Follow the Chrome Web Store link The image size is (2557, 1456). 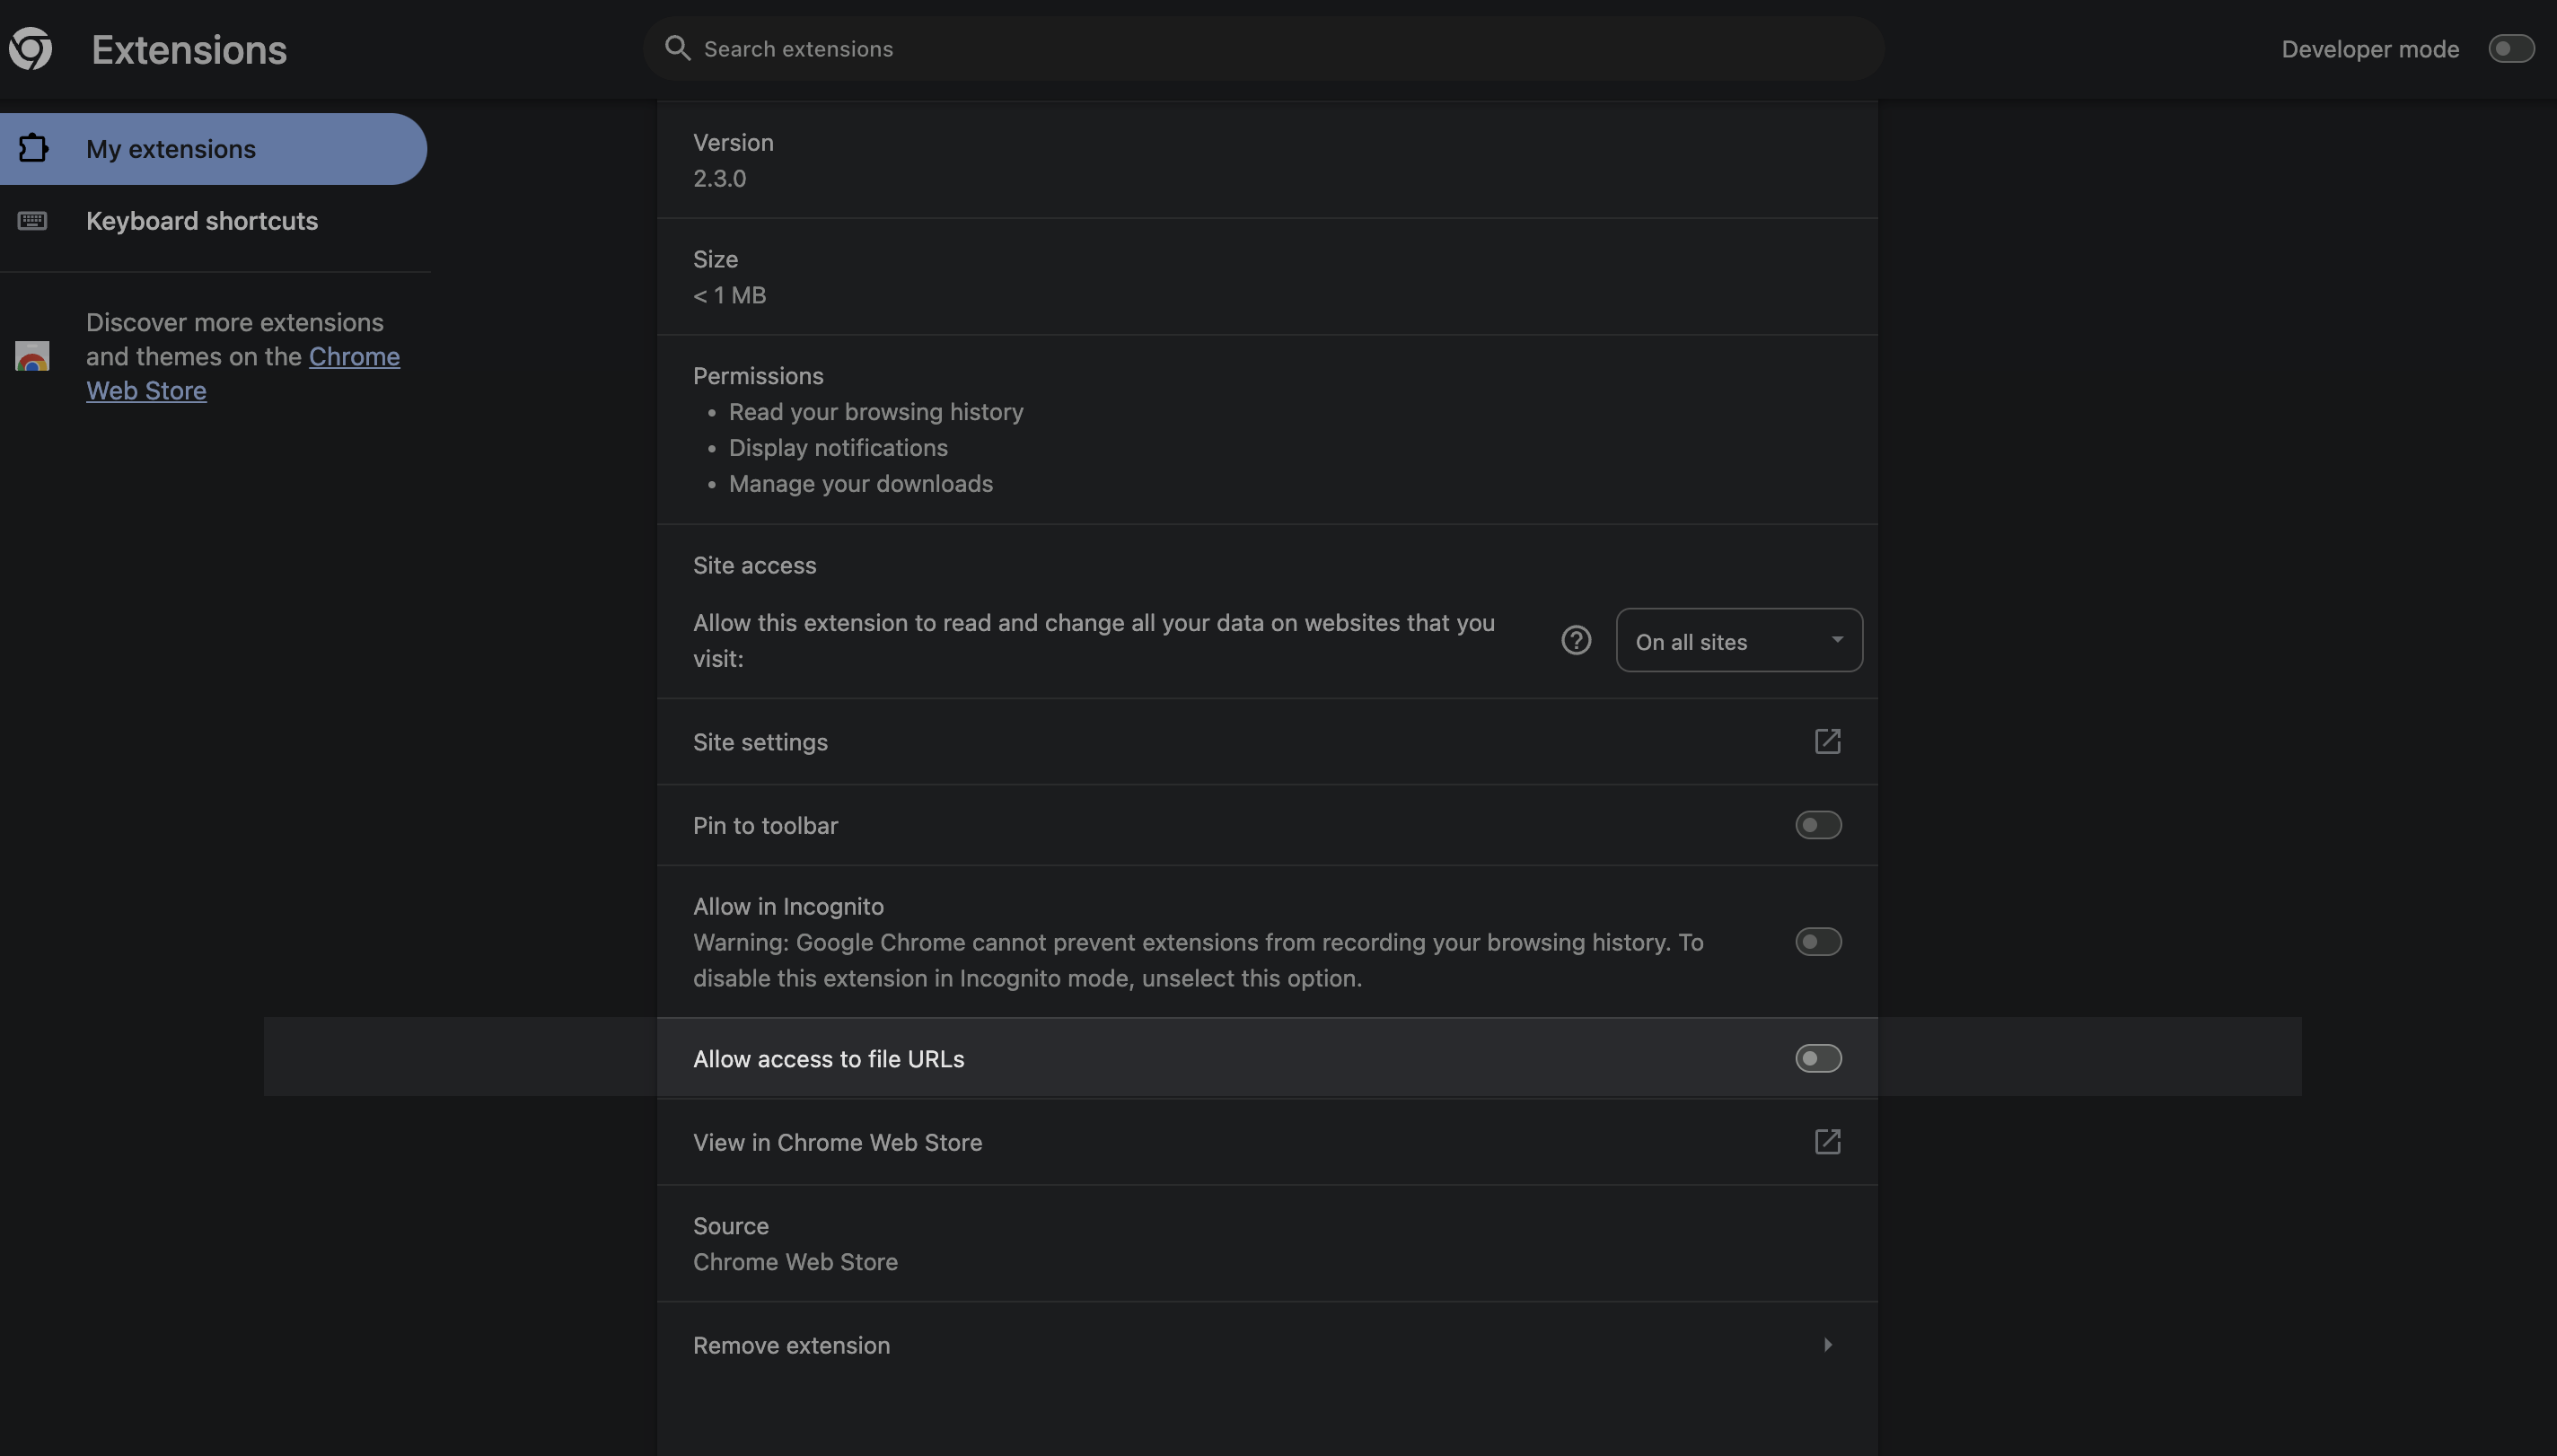243,373
